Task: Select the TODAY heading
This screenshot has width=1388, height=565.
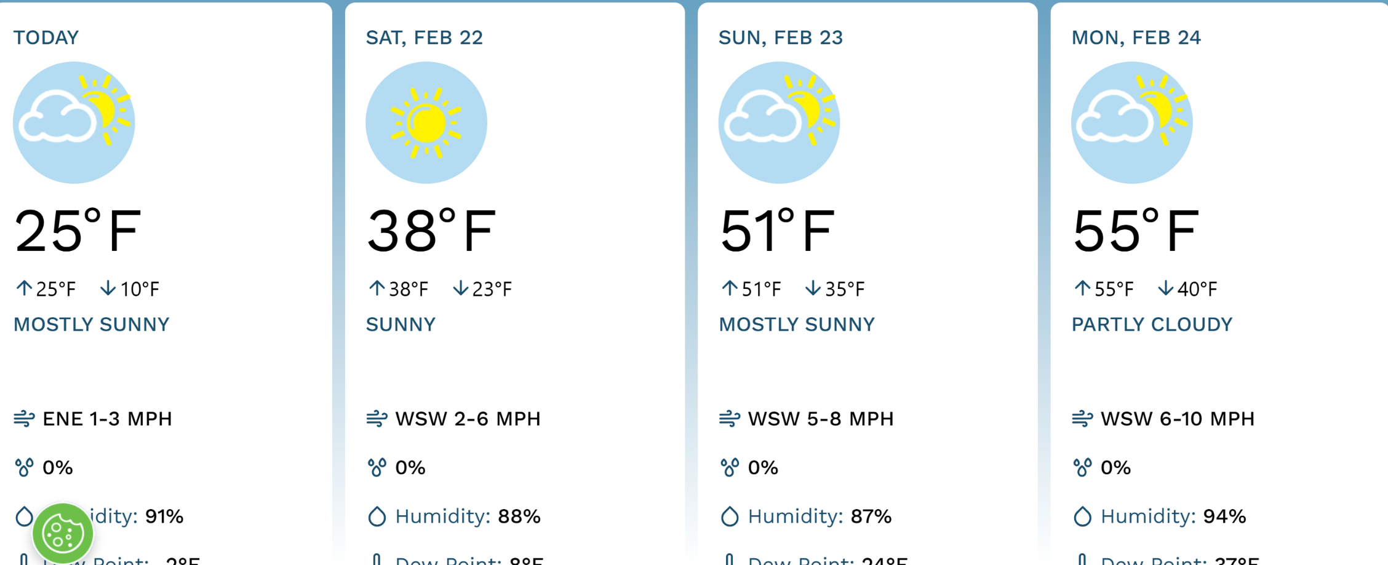Action: (46, 38)
